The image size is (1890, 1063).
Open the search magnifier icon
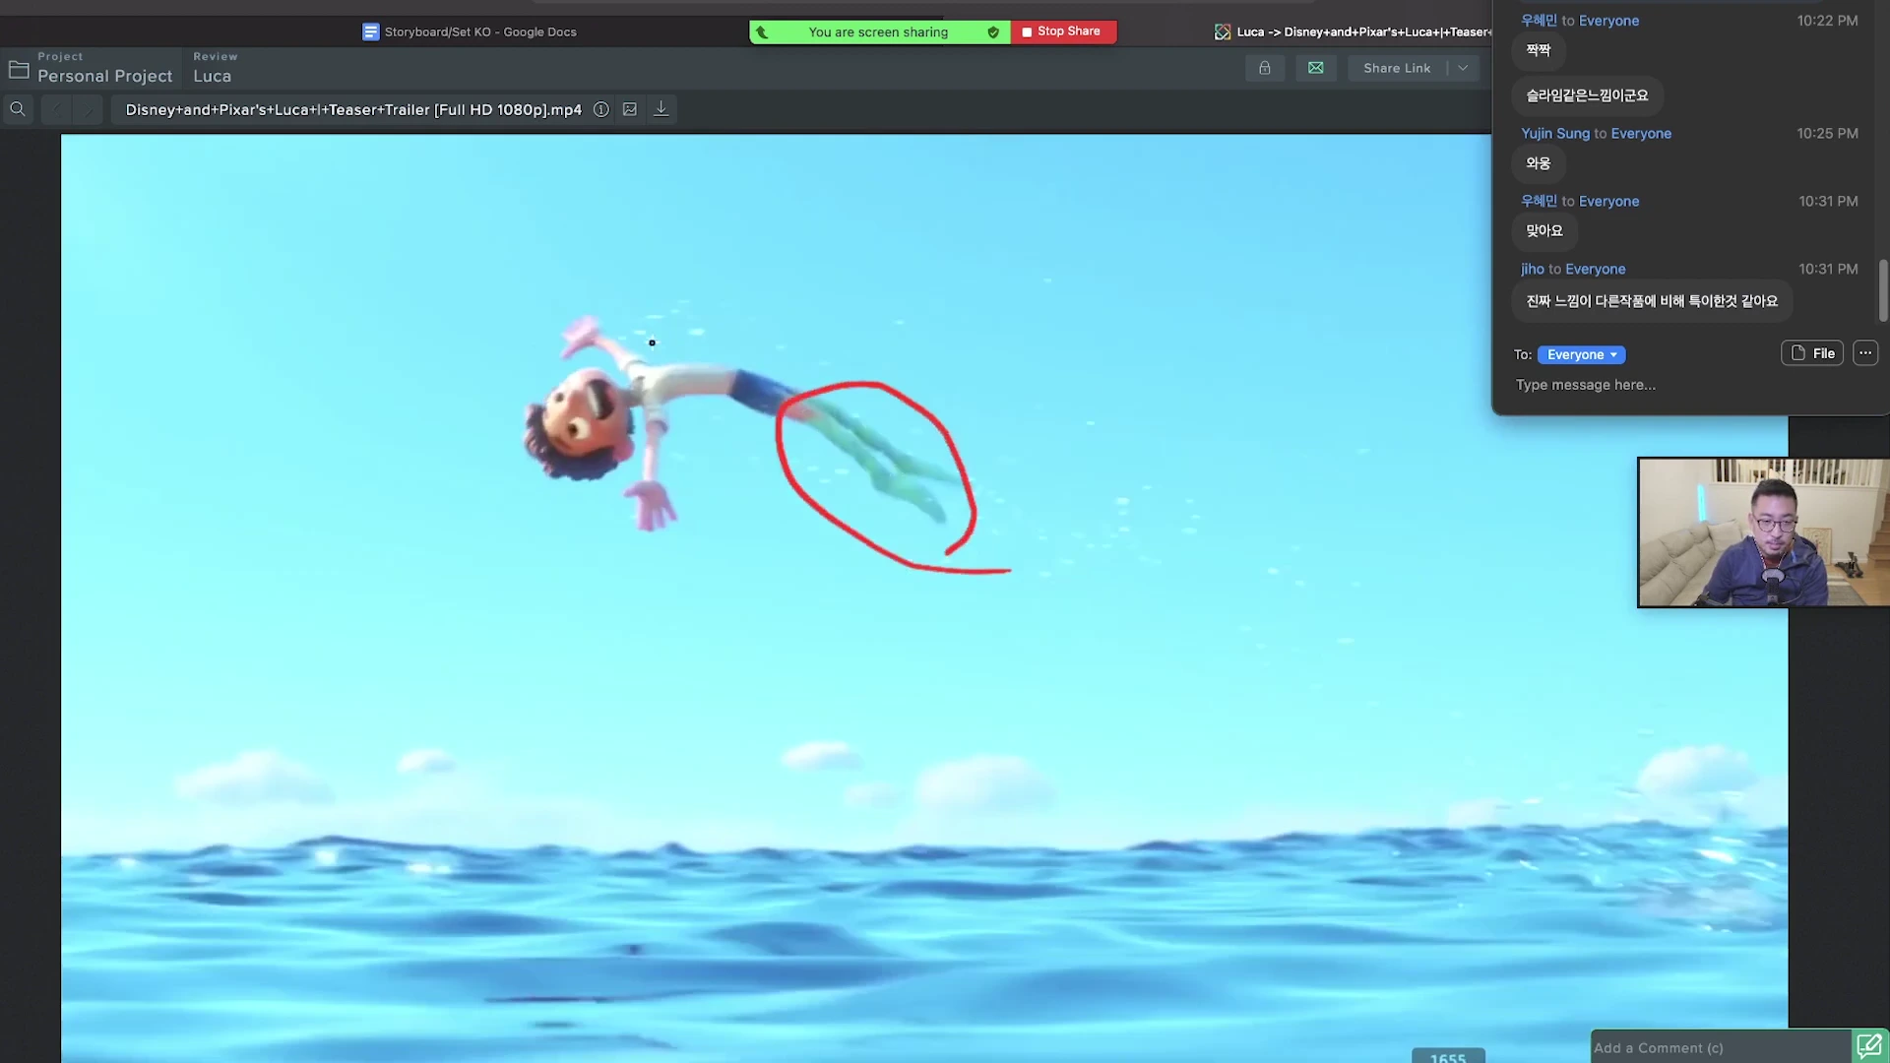pos(18,109)
